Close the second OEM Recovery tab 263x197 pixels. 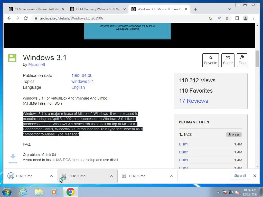tap(125, 9)
